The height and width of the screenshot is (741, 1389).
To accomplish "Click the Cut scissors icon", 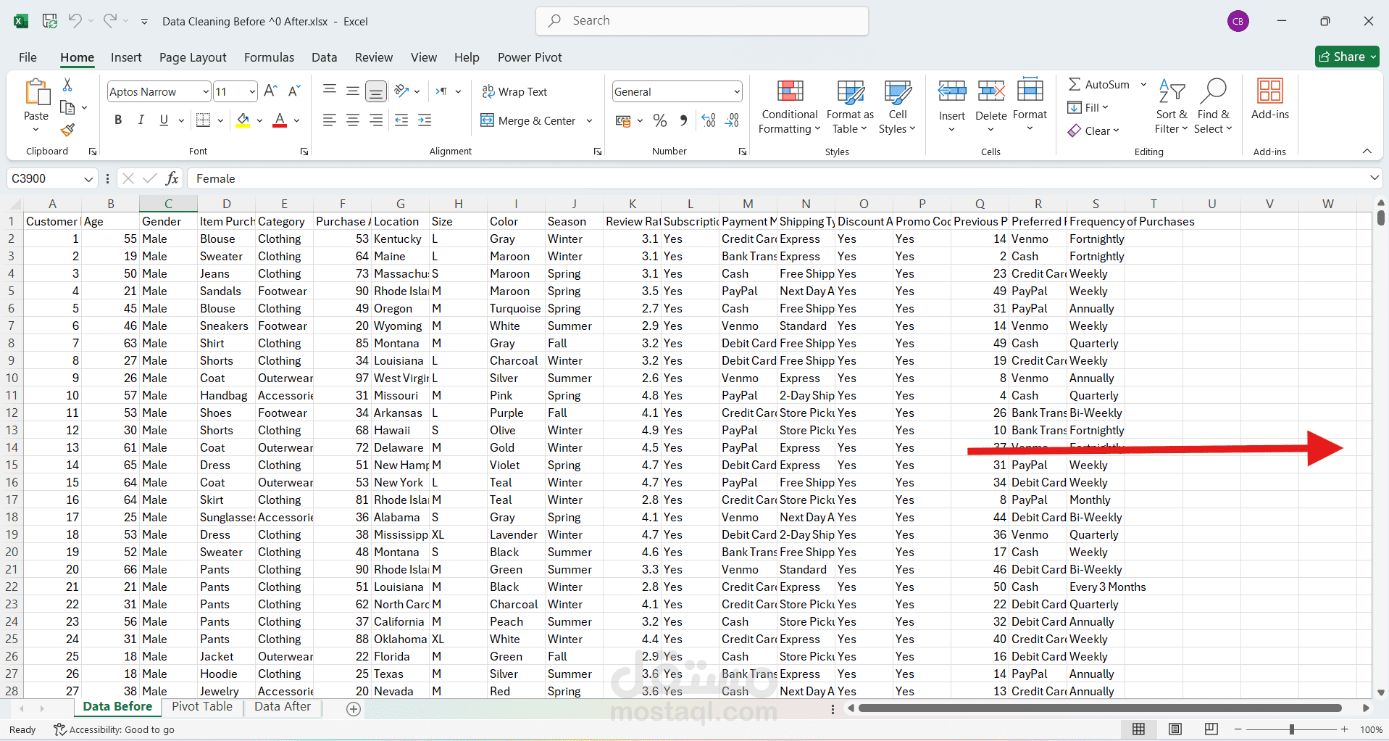I will (67, 85).
